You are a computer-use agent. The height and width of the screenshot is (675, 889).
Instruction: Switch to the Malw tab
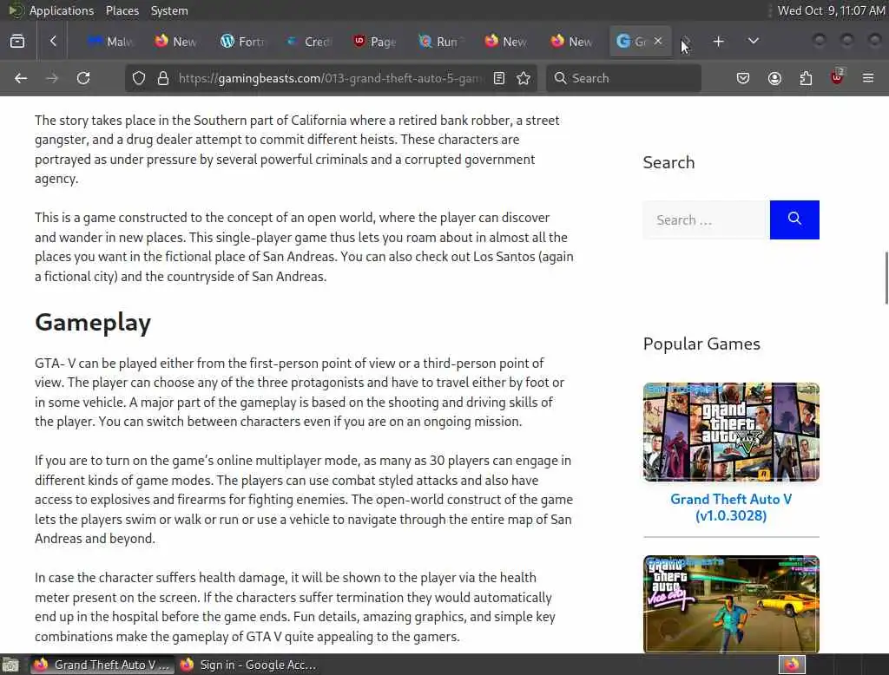point(110,42)
